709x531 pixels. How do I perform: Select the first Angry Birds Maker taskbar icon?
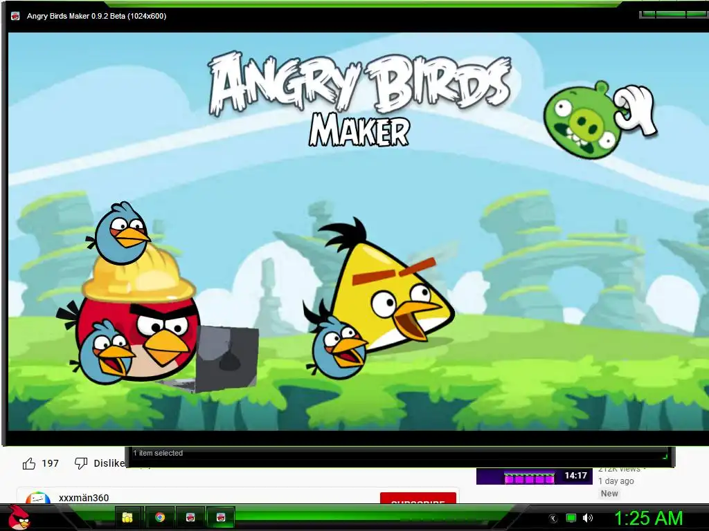coord(190,517)
